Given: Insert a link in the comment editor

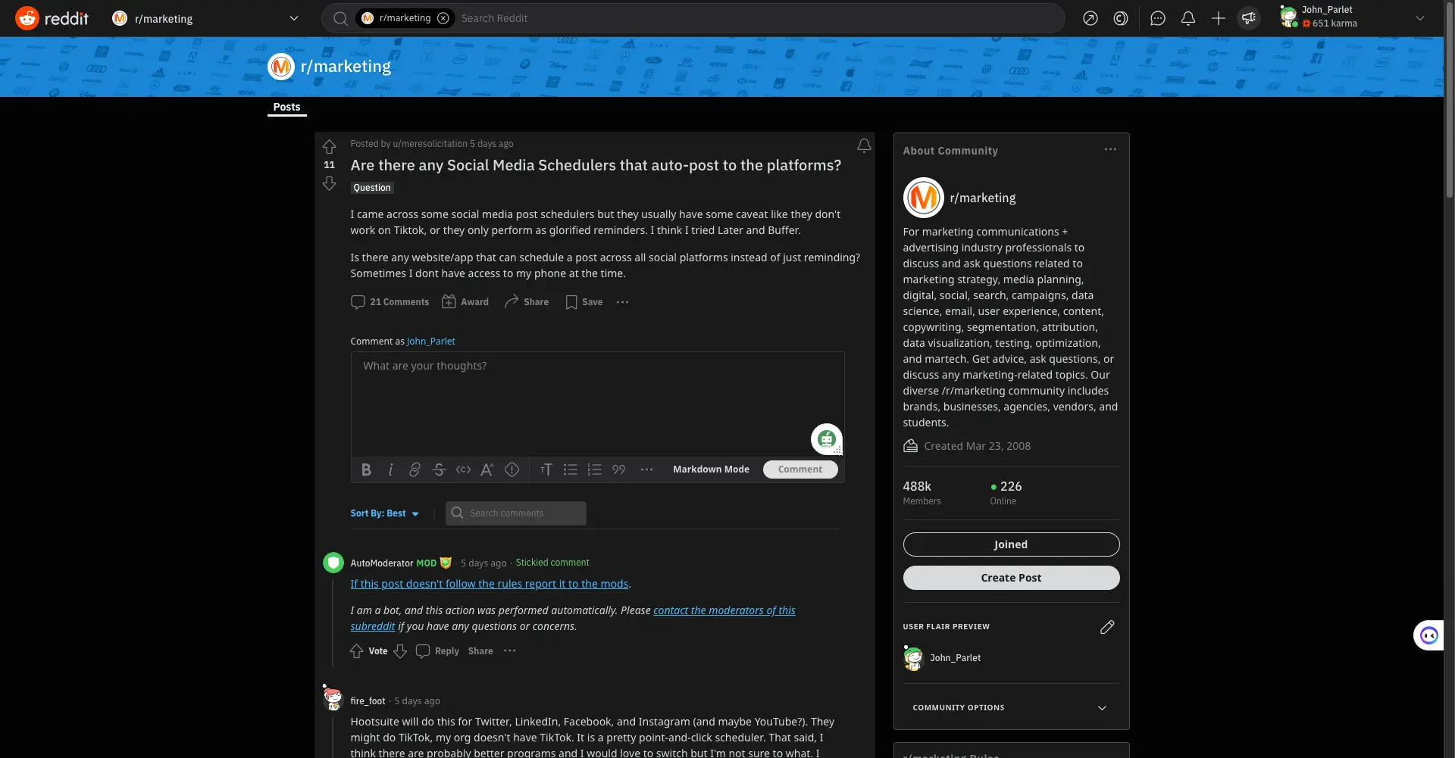Looking at the screenshot, I should (415, 470).
